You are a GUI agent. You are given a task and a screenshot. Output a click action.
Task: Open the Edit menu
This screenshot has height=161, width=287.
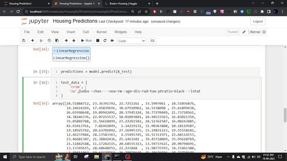tap(40, 32)
